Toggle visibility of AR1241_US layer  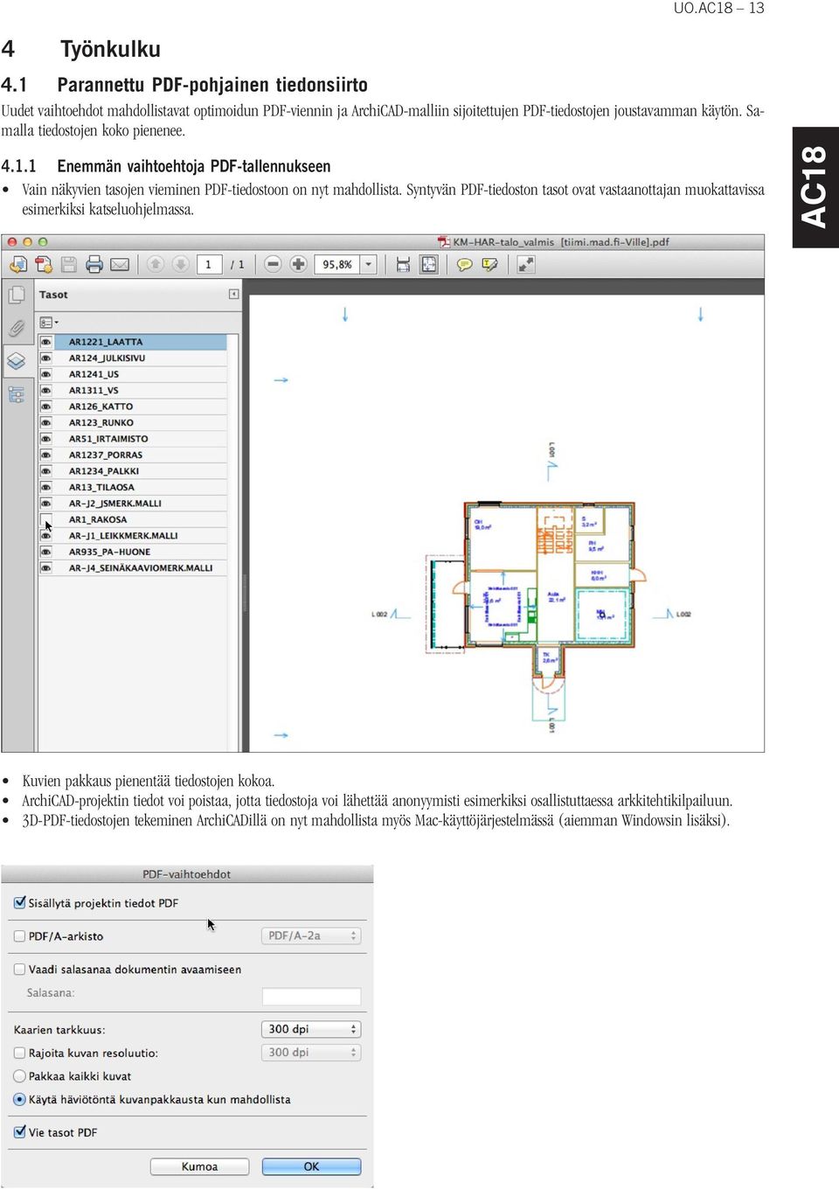click(x=46, y=374)
